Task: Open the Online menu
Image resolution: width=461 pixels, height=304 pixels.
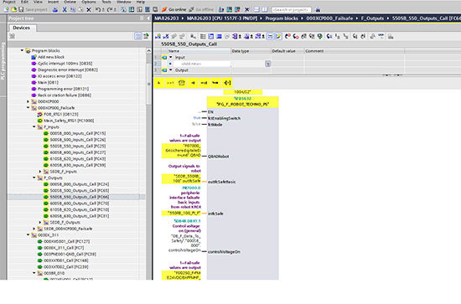Action: (70, 2)
